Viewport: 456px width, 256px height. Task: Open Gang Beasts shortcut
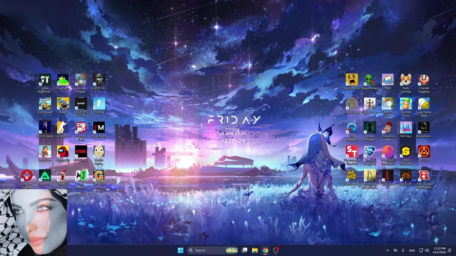[352, 177]
